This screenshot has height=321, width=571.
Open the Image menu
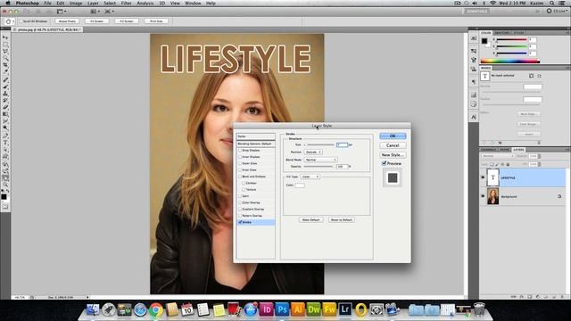76,4
